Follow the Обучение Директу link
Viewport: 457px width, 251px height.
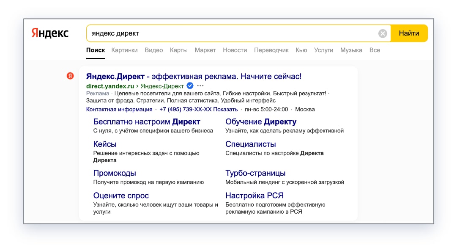261,122
